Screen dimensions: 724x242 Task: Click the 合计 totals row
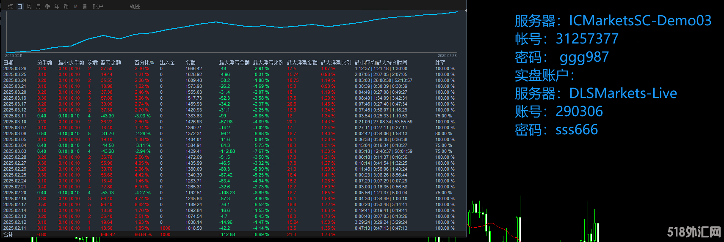coord(229,234)
